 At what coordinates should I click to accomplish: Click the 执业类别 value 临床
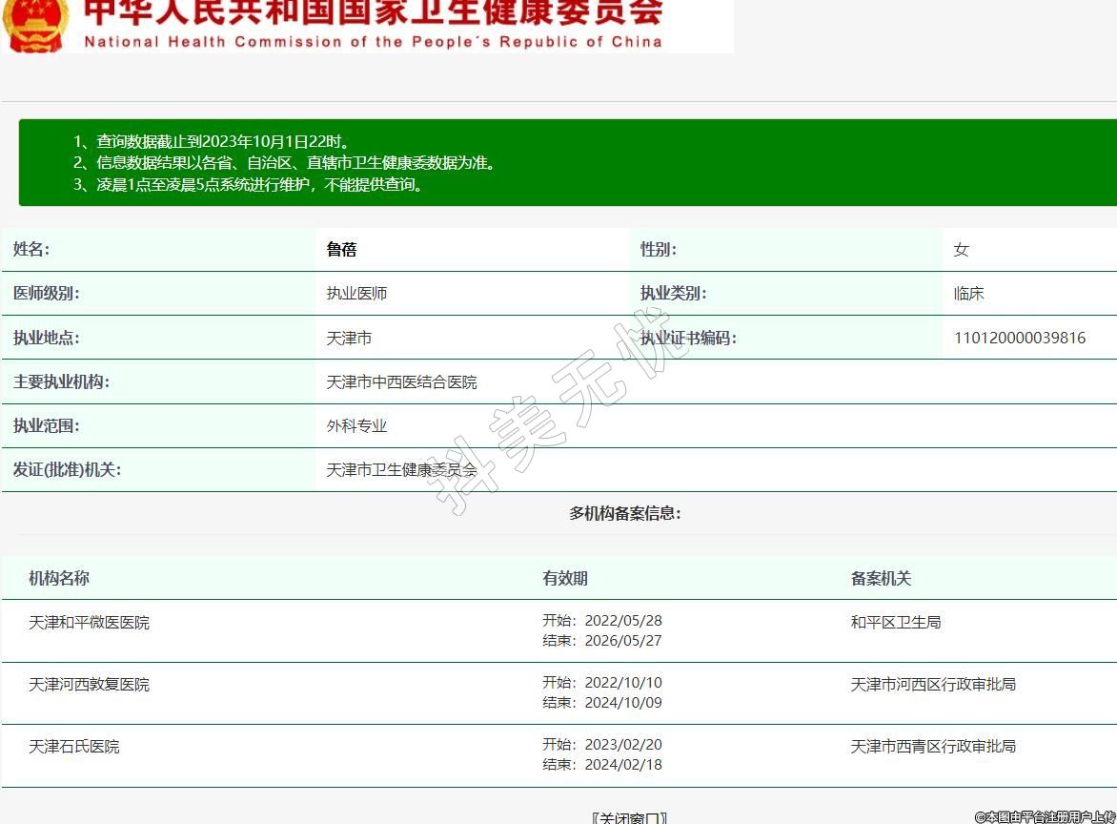pyautogui.click(x=968, y=294)
